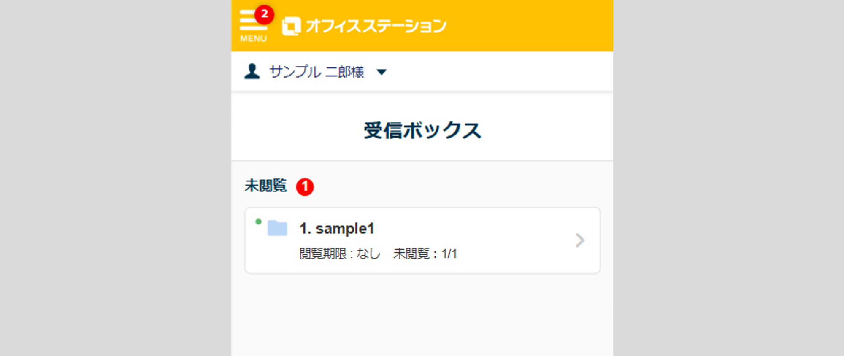Click the 閲覧期限 : なし text
Screen dimensions: 844x356
coord(340,254)
